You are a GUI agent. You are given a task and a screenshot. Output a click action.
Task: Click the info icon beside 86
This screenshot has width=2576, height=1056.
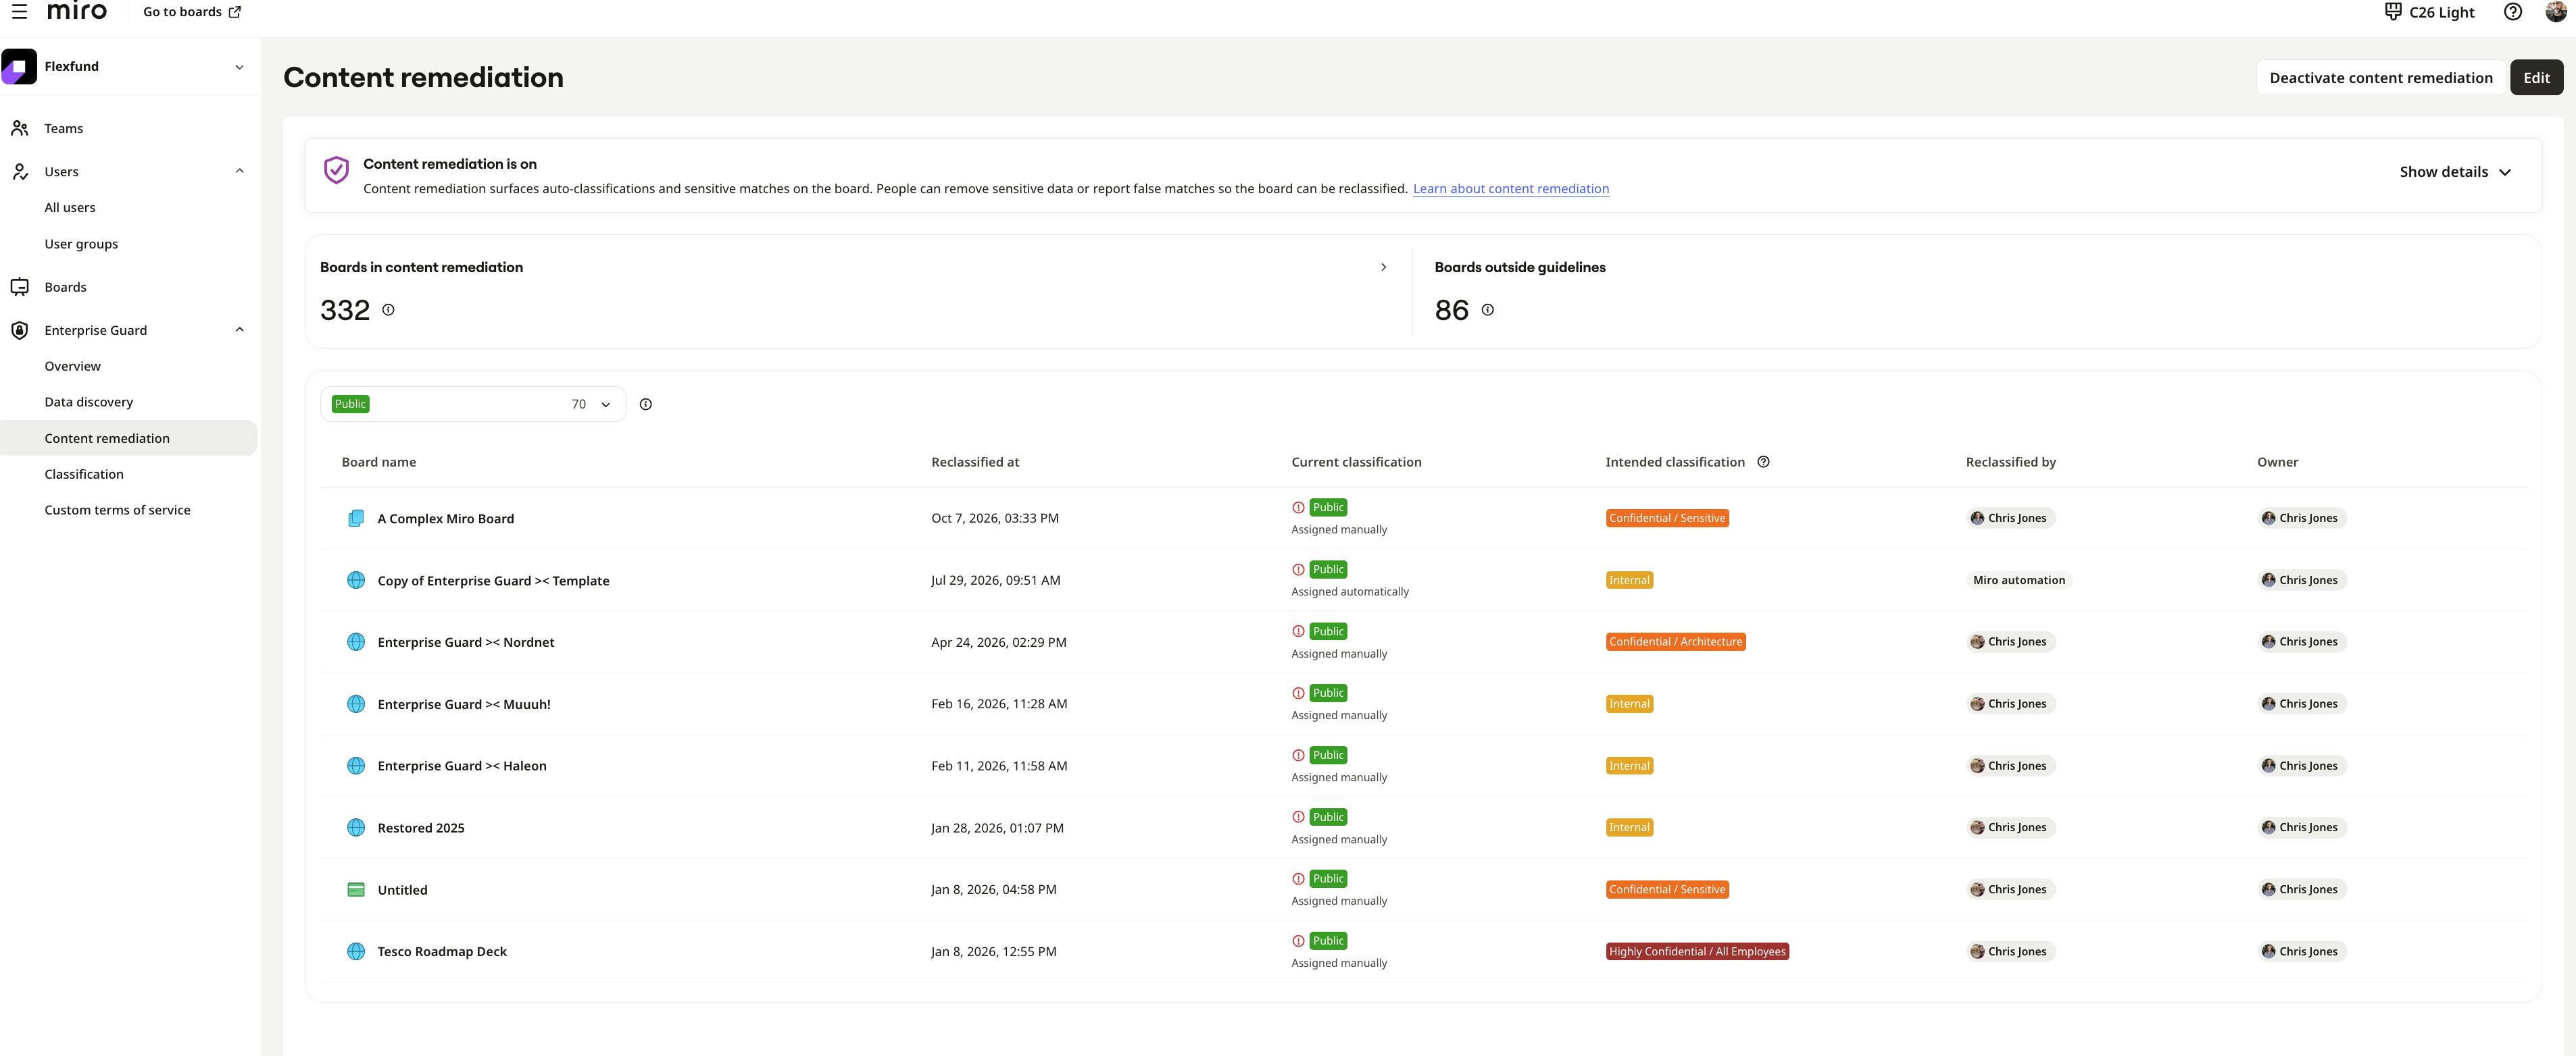(1487, 310)
